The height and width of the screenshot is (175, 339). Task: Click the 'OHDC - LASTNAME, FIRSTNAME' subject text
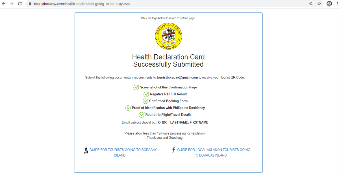click(x=183, y=123)
